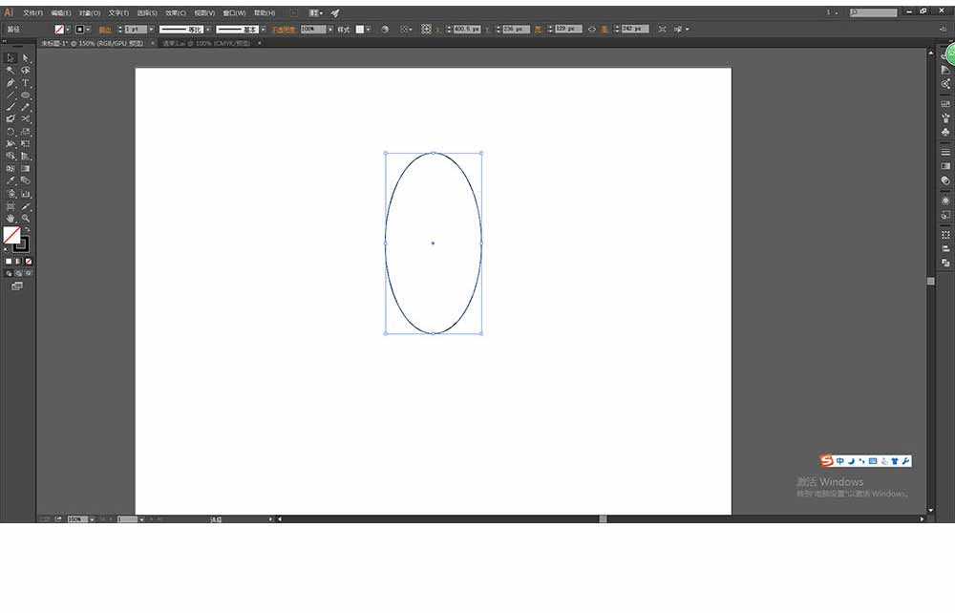This screenshot has height=613, width=955.
Task: Expand the stroke weight dropdown
Action: pyautogui.click(x=151, y=30)
